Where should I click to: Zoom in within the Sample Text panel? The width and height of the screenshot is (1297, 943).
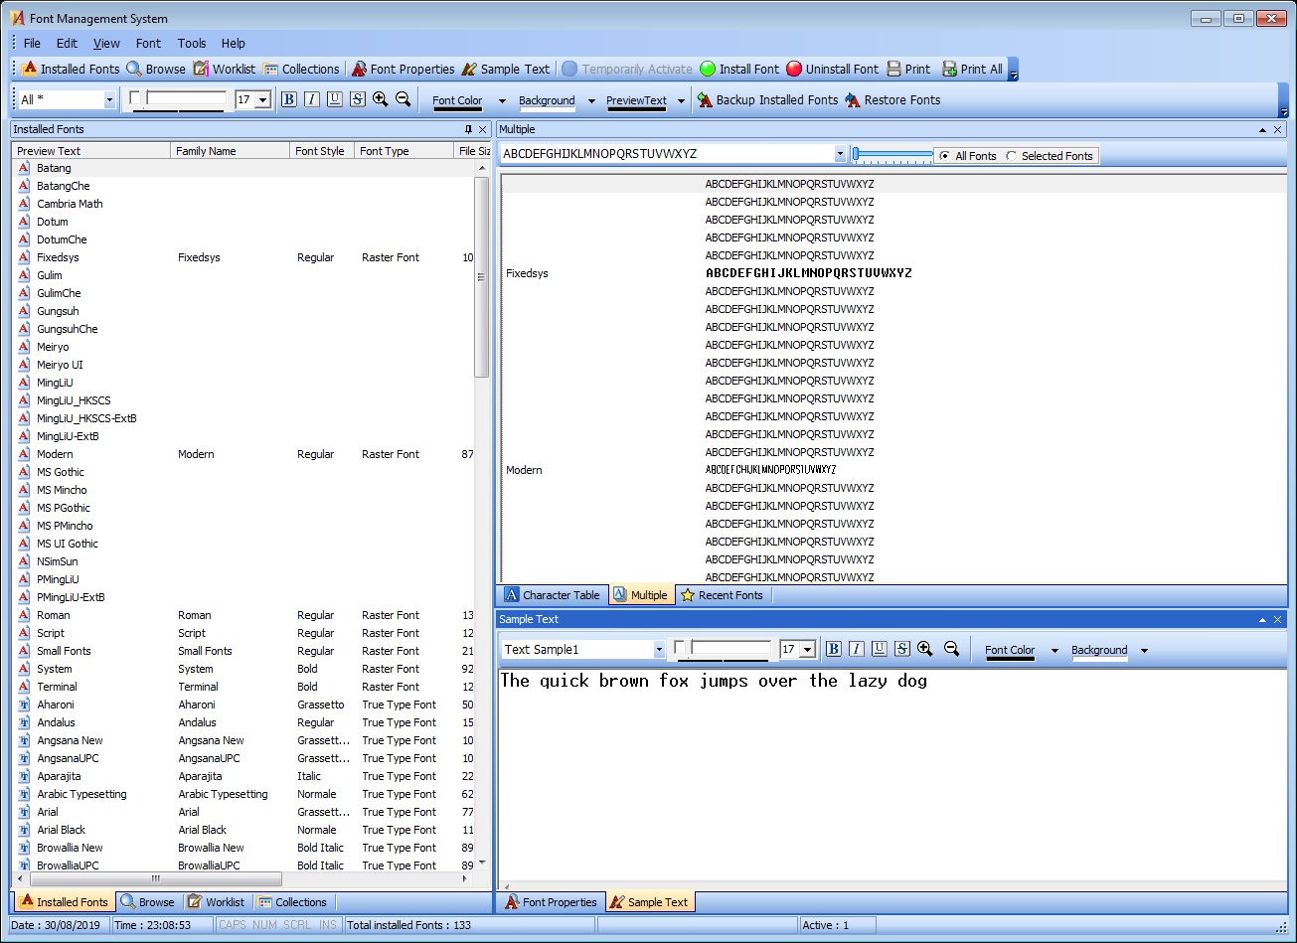925,648
